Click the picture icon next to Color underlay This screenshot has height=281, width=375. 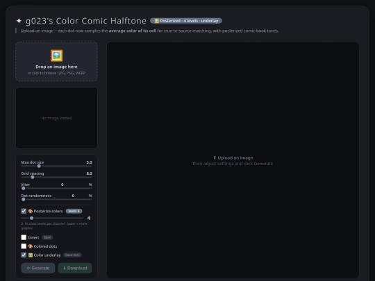31,255
